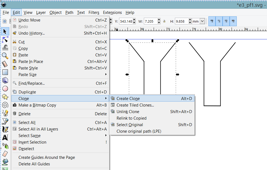The image size is (267, 170).
Task: Select the Zoom magnifier tool
Action: (x=5, y=56)
